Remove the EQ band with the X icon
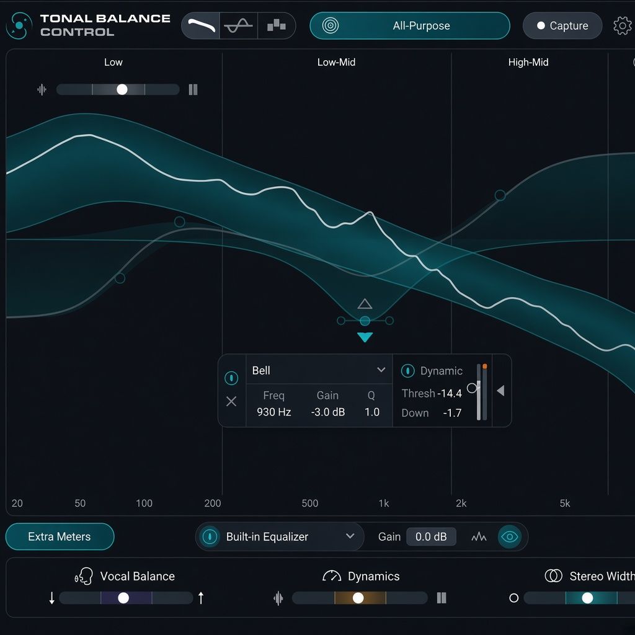Viewport: 635px width, 635px height. (x=231, y=401)
